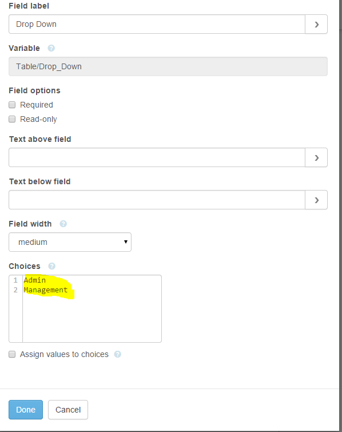The image size is (342, 432).
Task: Expand the Text below field arrow button
Action: click(x=316, y=200)
